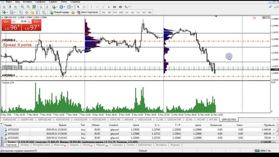
Task: Close order 107102451 with its x
Action: (274, 138)
